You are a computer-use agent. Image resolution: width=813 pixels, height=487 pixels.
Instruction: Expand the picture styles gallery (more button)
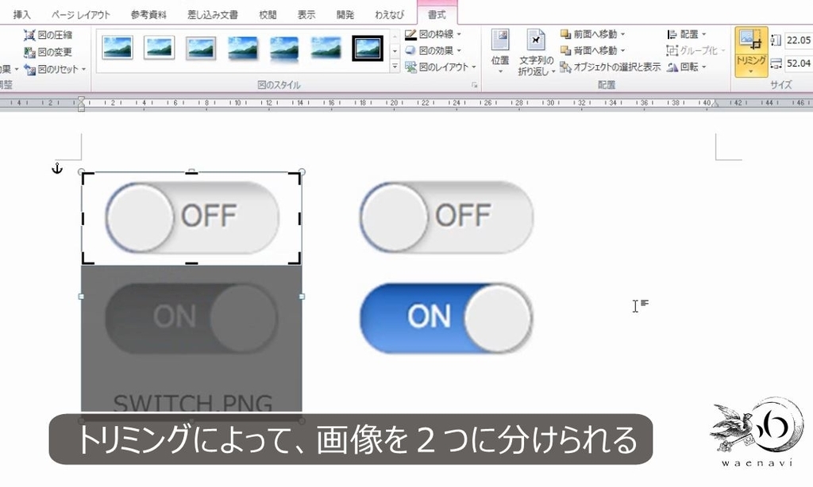[395, 67]
